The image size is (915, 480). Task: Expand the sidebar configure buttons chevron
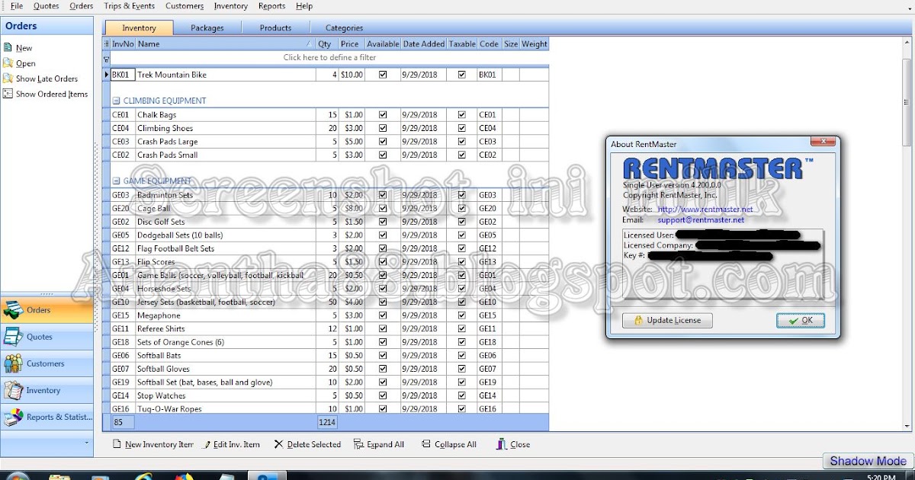click(x=86, y=443)
